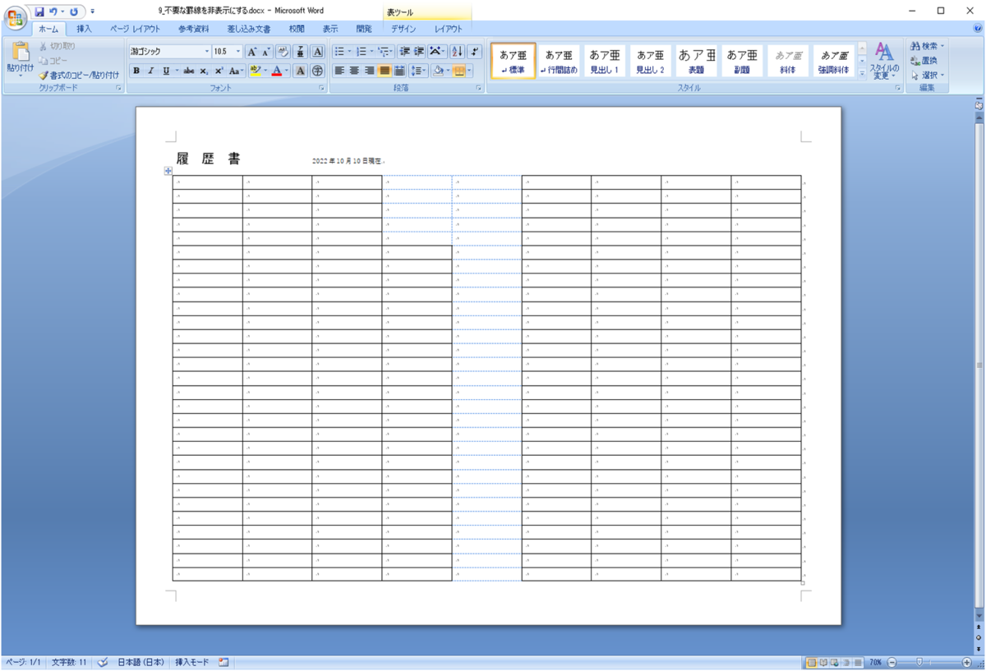Viewport: 986px width, 671px height.
Task: Open the Styles pane launcher
Action: tap(897, 87)
